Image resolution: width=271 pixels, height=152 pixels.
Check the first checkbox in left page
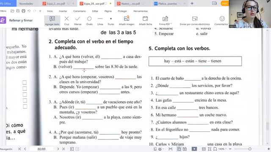pyautogui.click(x=25, y=83)
